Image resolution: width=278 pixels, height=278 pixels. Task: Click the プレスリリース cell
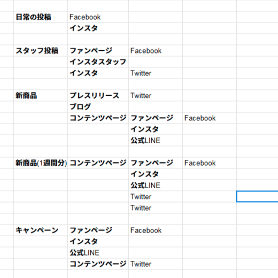pos(98,96)
